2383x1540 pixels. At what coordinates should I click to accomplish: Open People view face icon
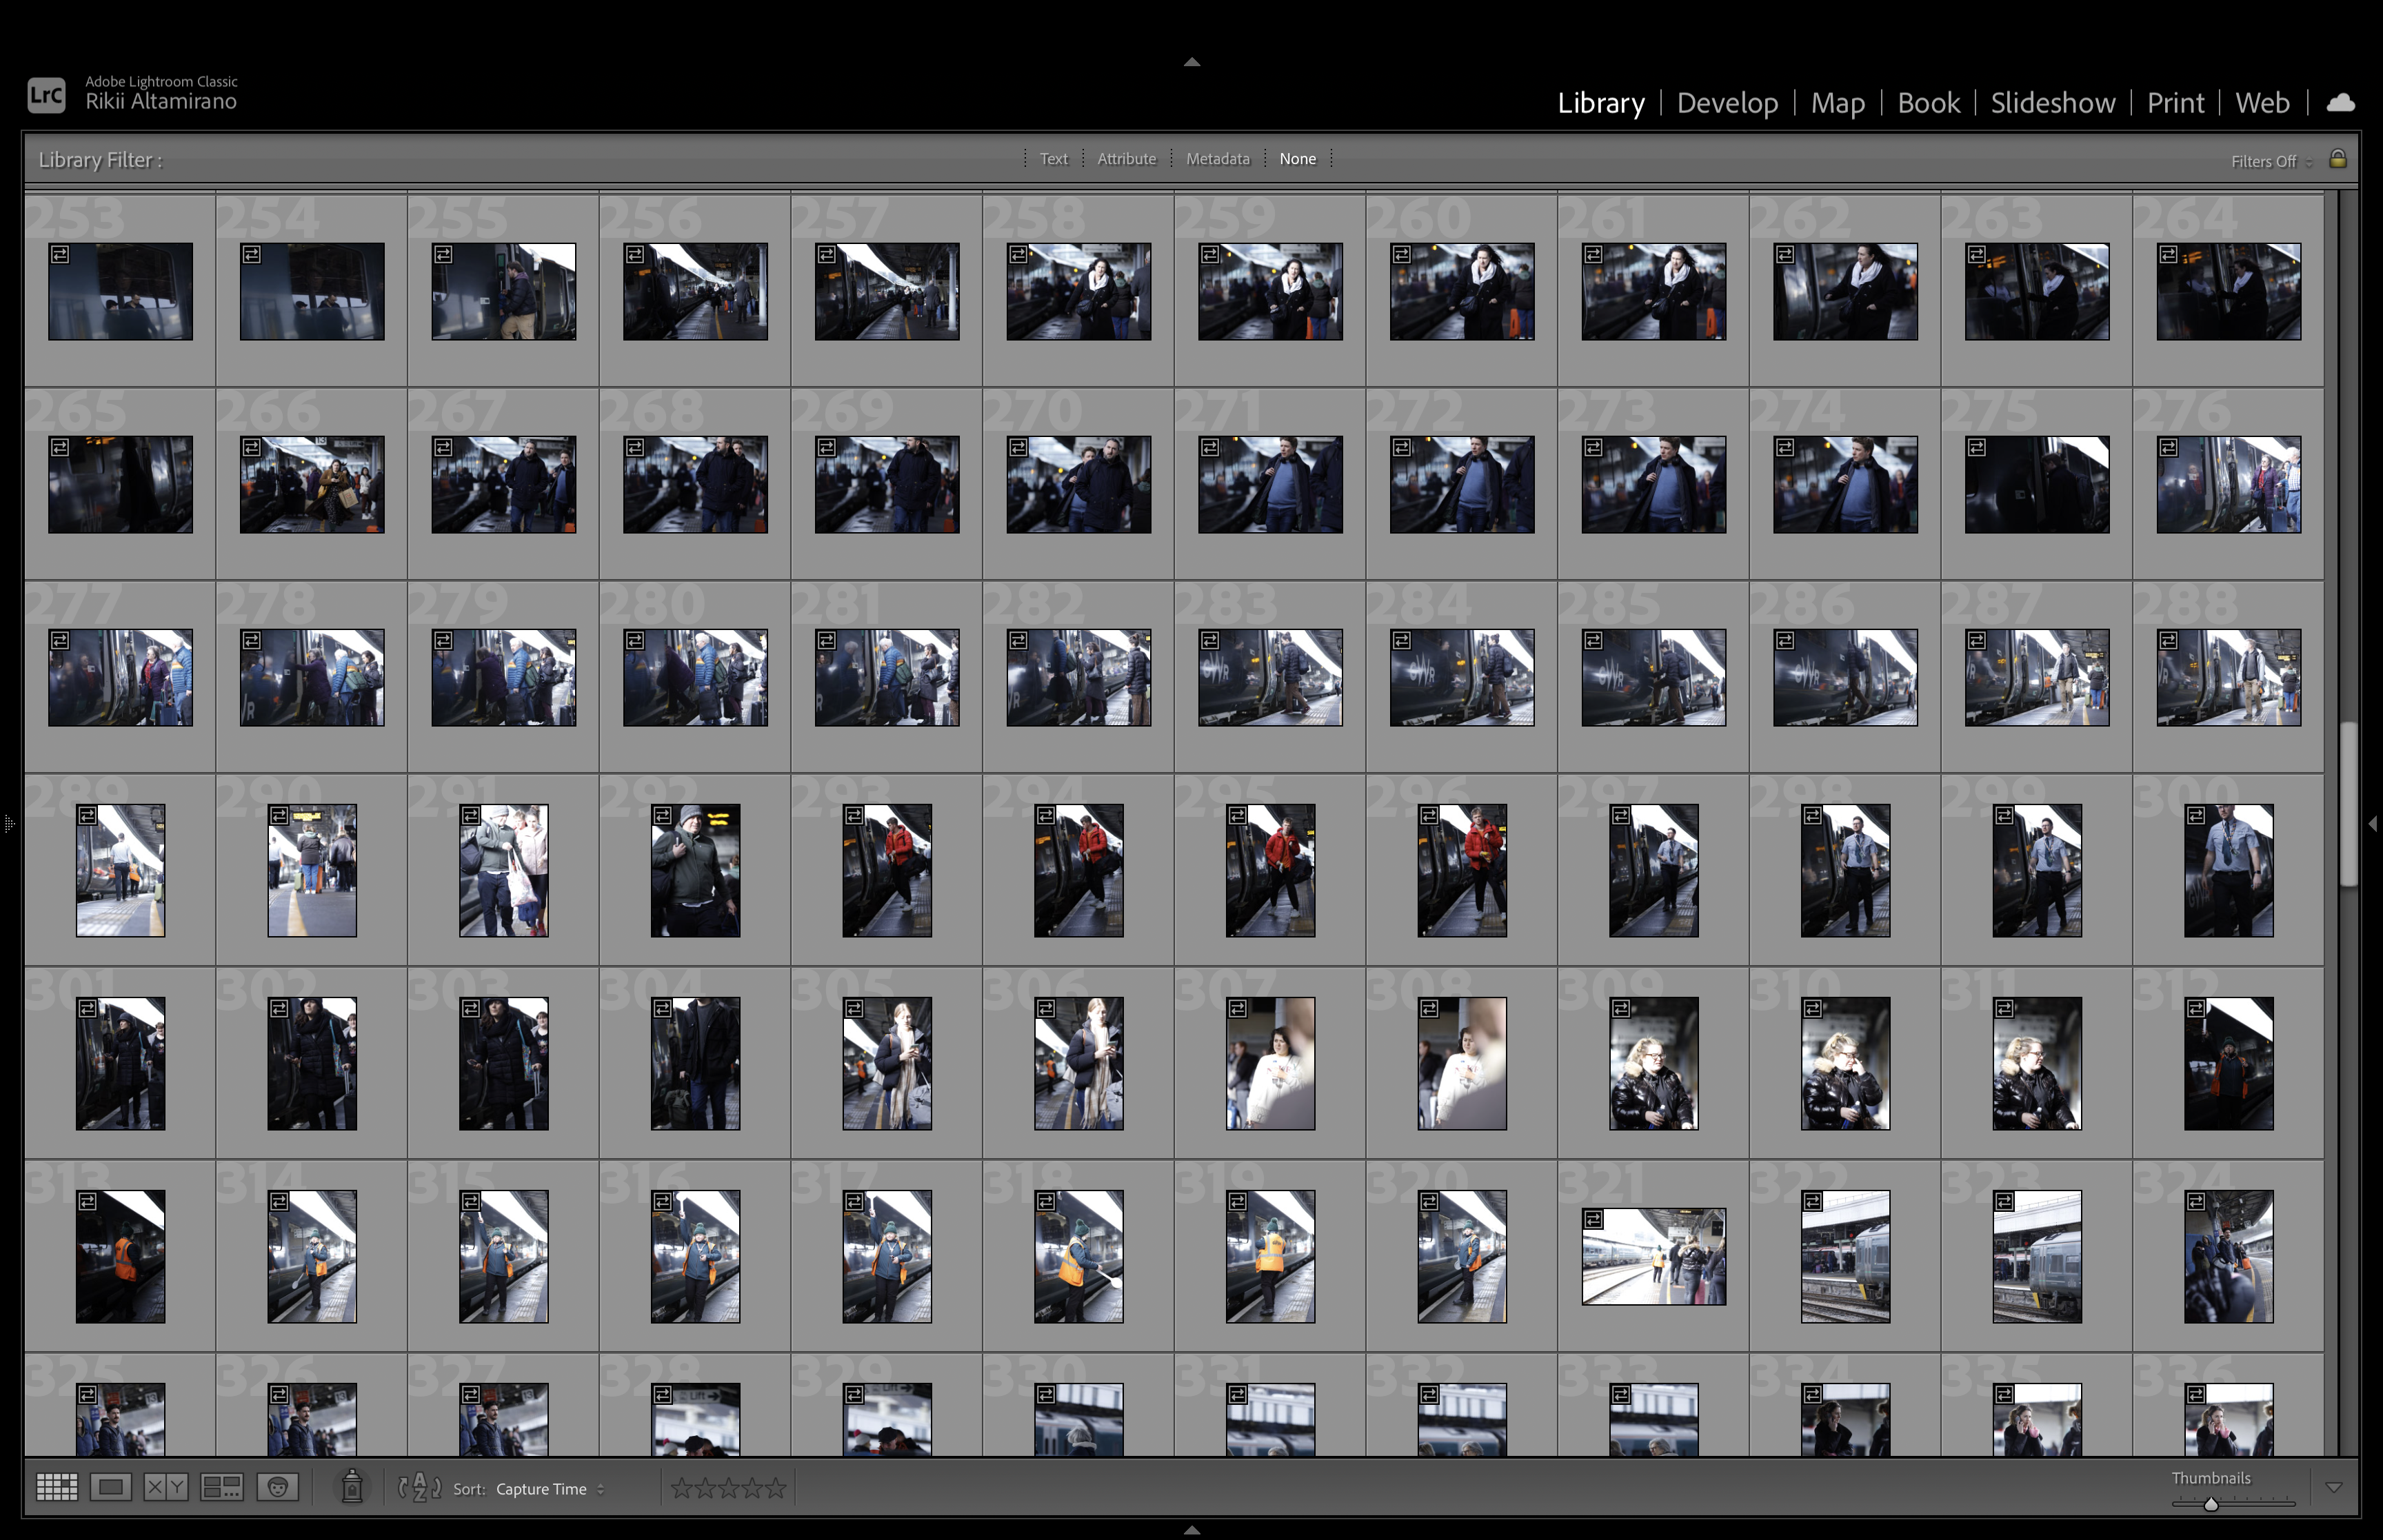pyautogui.click(x=278, y=1488)
